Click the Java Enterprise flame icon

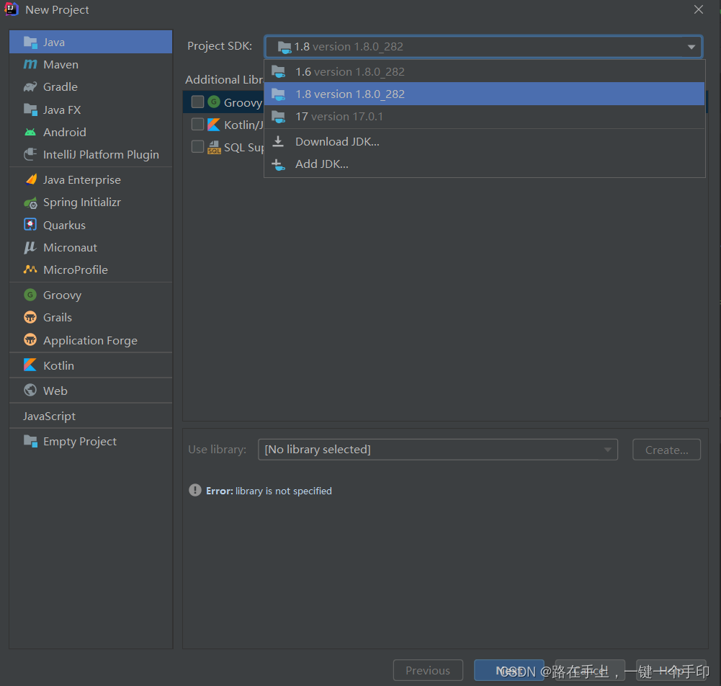(31, 179)
